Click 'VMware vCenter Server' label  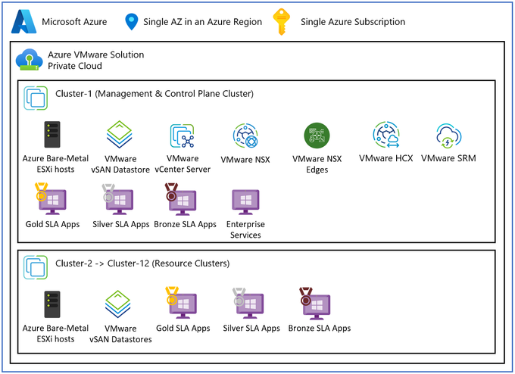pos(183,164)
